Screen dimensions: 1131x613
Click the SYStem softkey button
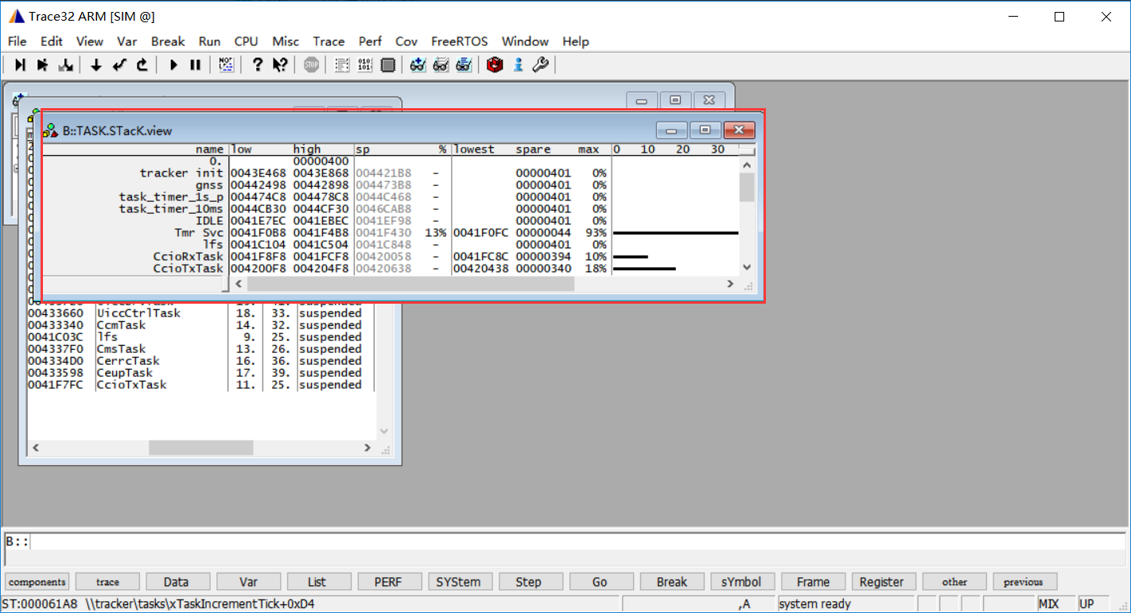tap(459, 582)
